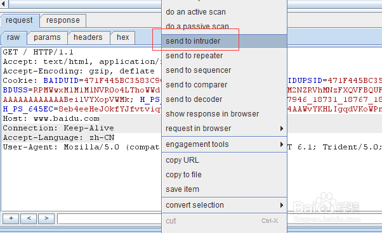Viewport: 382px width, 233px height.
Task: Click the '>' next match button
Action: (x=46, y=218)
